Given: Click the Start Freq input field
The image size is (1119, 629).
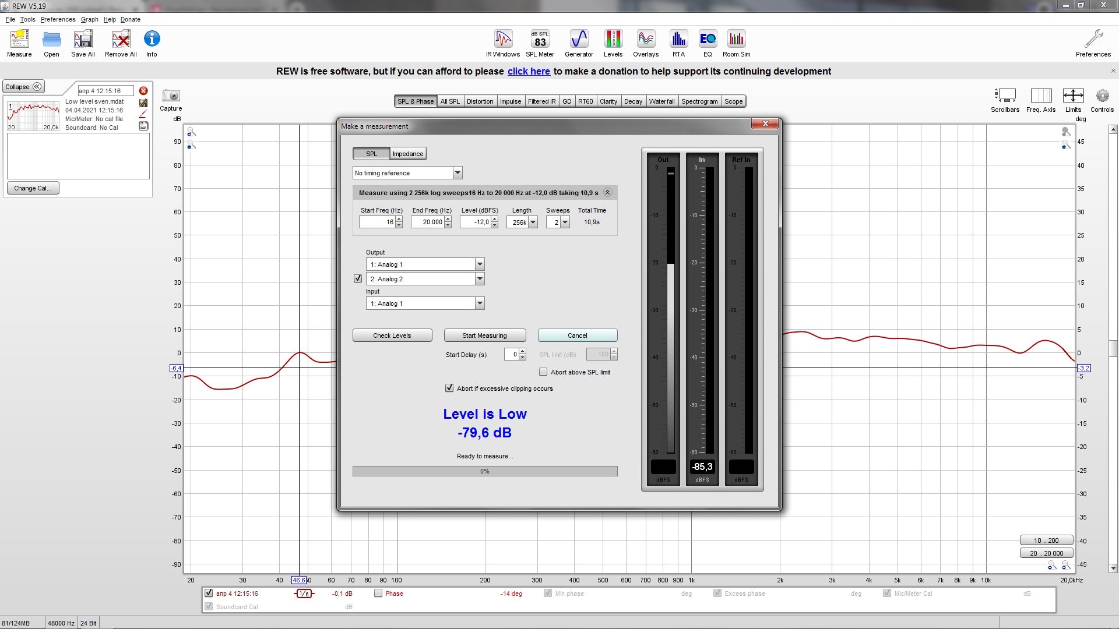Looking at the screenshot, I should [378, 222].
